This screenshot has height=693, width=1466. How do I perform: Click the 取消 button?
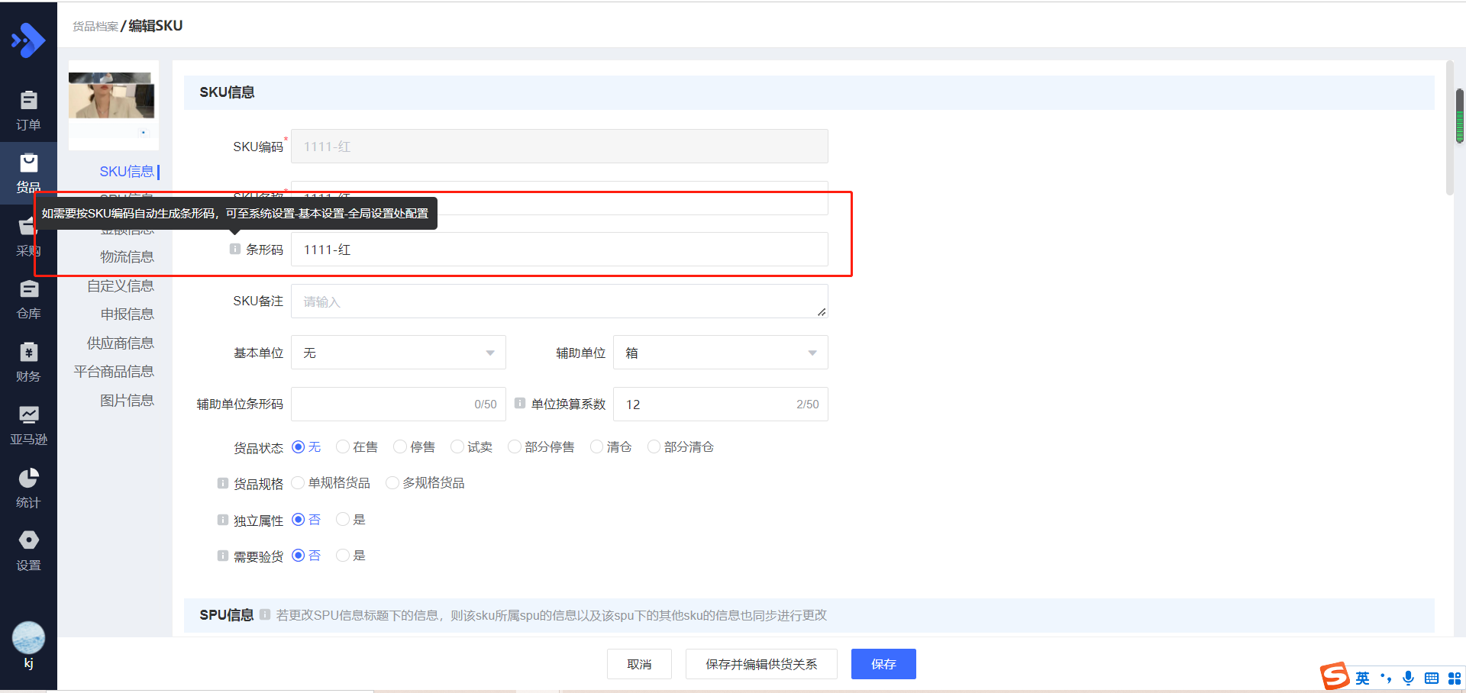pos(639,664)
